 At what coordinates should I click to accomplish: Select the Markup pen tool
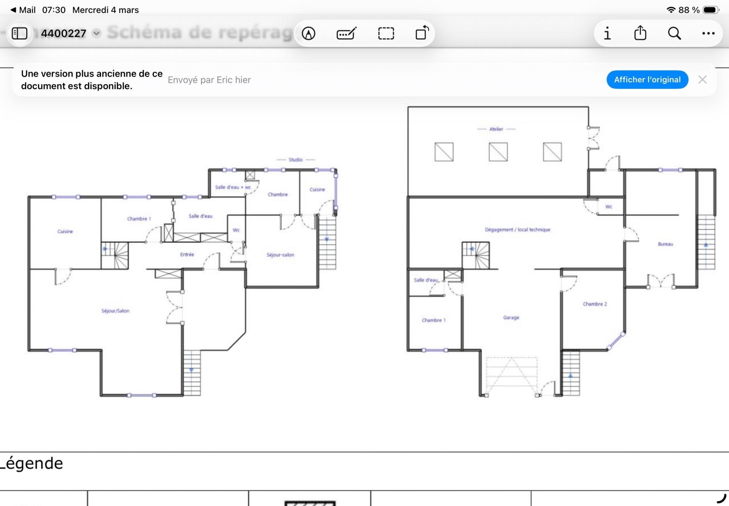click(x=308, y=33)
